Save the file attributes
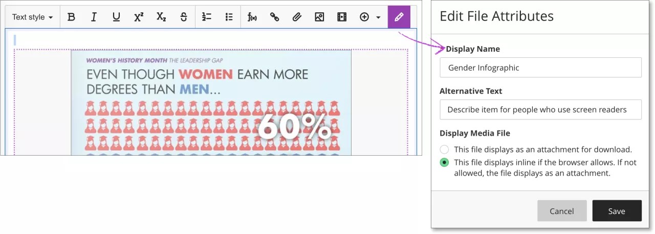This screenshot has width=655, height=234. pyautogui.click(x=617, y=211)
